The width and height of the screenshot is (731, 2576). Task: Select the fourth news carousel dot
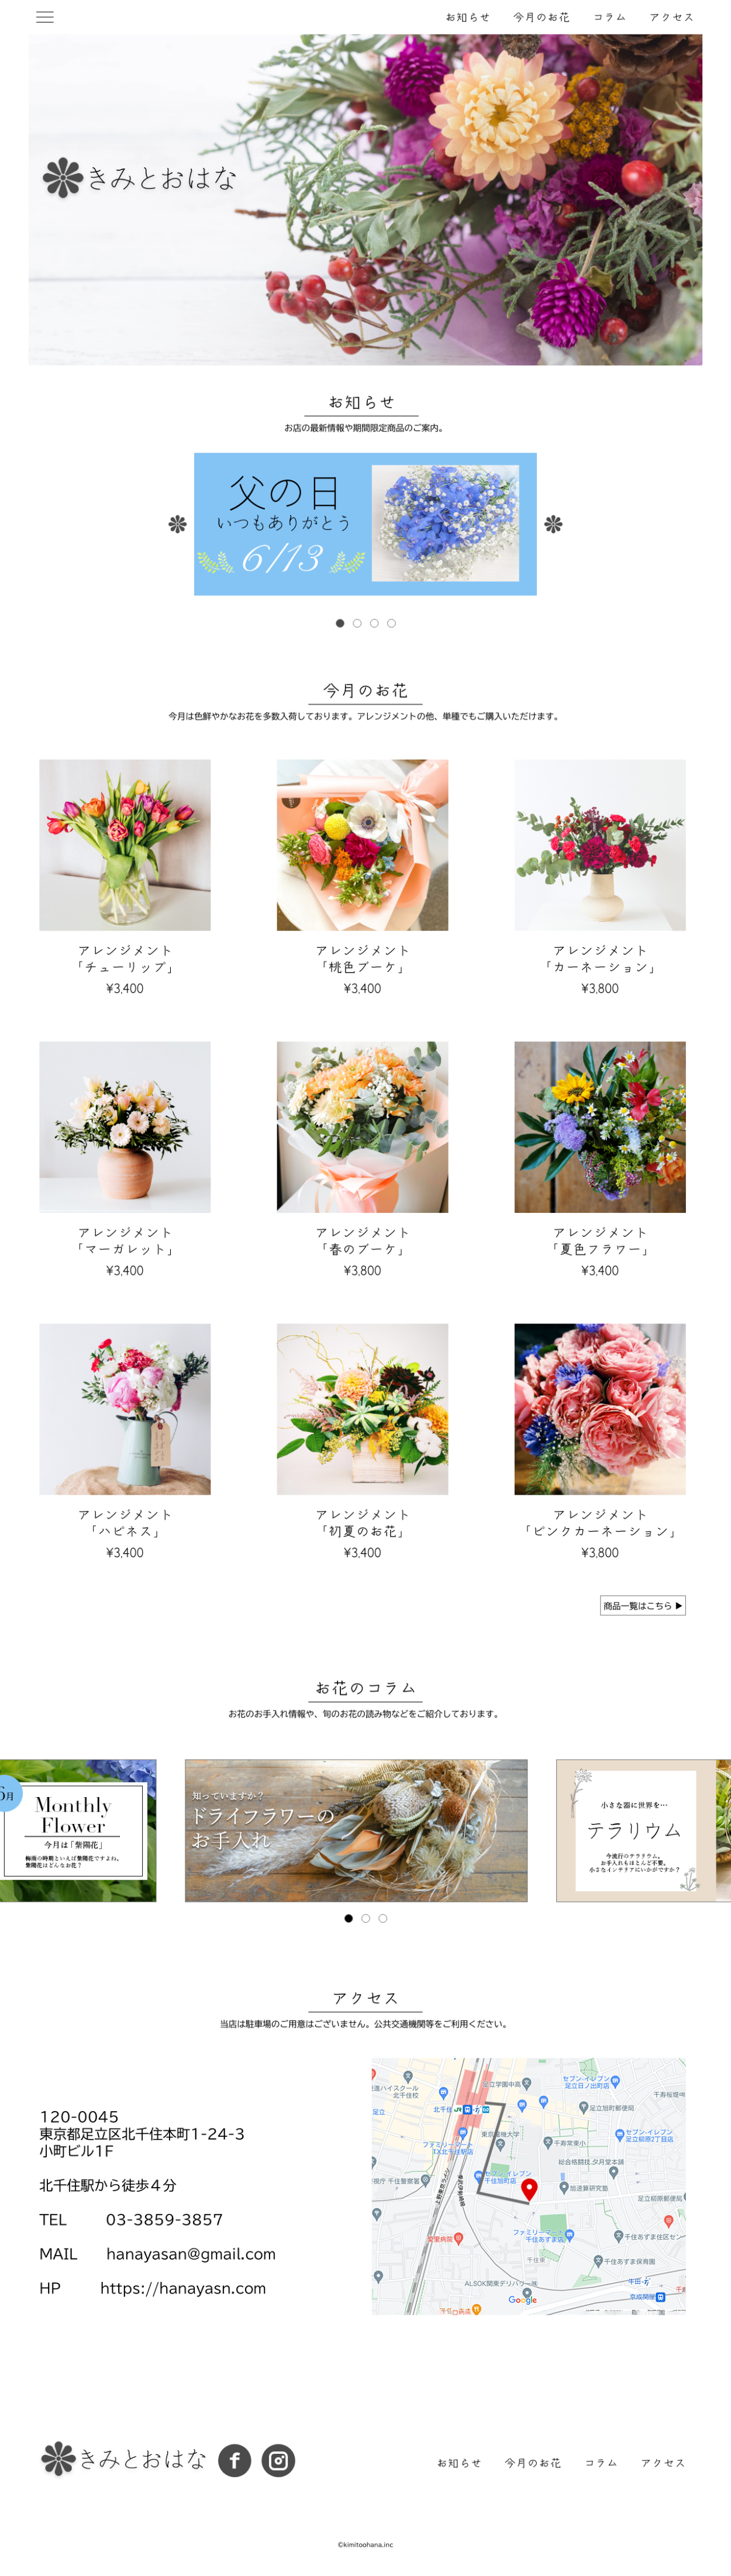click(x=391, y=623)
